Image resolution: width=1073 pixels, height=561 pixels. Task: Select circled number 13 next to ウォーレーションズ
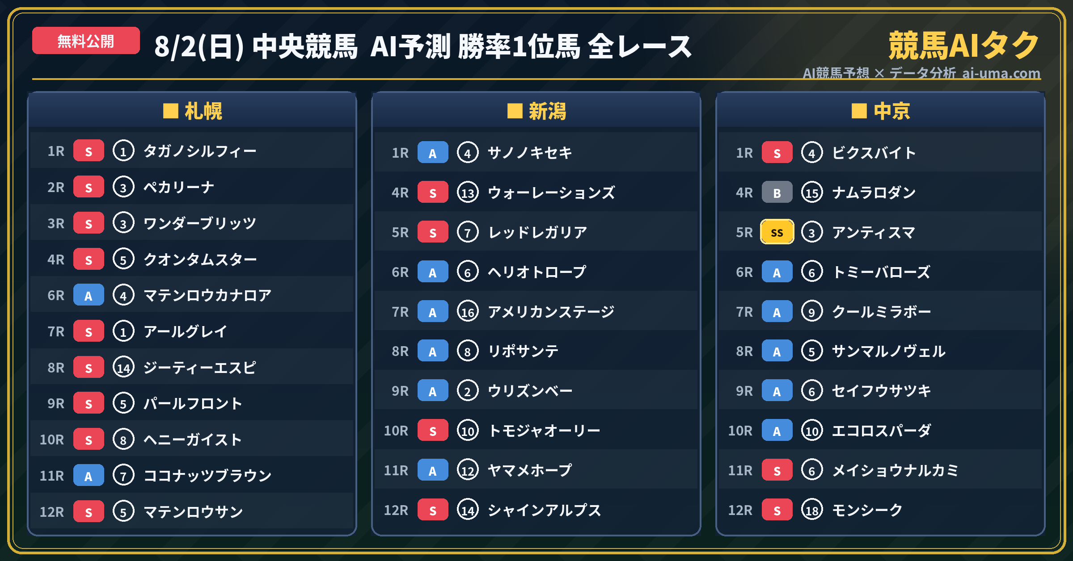click(x=468, y=193)
